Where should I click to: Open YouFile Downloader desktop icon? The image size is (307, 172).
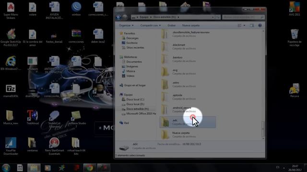[x=11, y=146]
